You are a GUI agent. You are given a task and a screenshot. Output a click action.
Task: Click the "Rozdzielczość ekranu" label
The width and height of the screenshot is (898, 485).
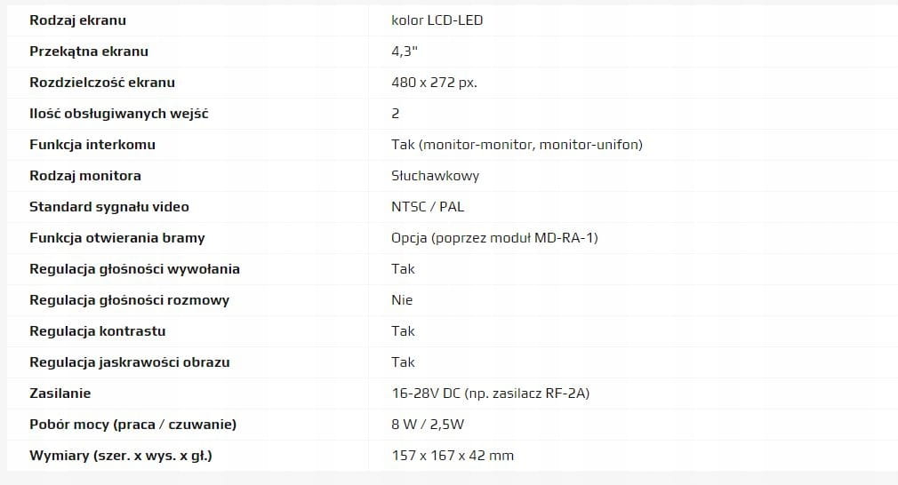coord(102,83)
